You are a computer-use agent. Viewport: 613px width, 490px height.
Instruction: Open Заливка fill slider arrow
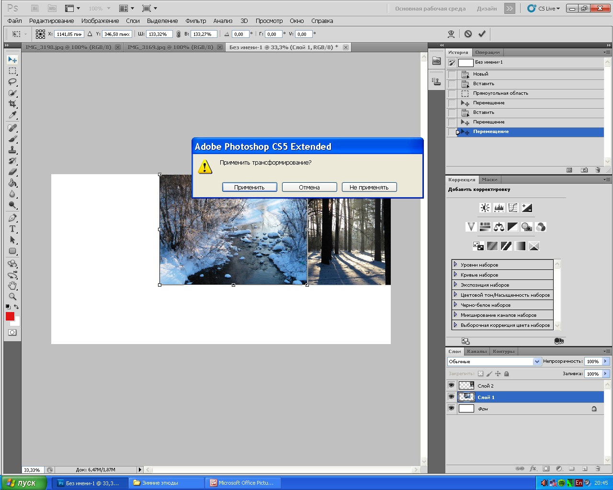(606, 373)
